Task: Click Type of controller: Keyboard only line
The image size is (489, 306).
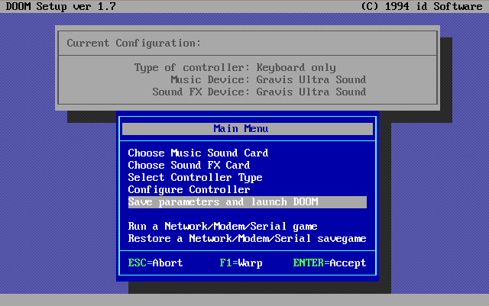Action: [x=235, y=68]
